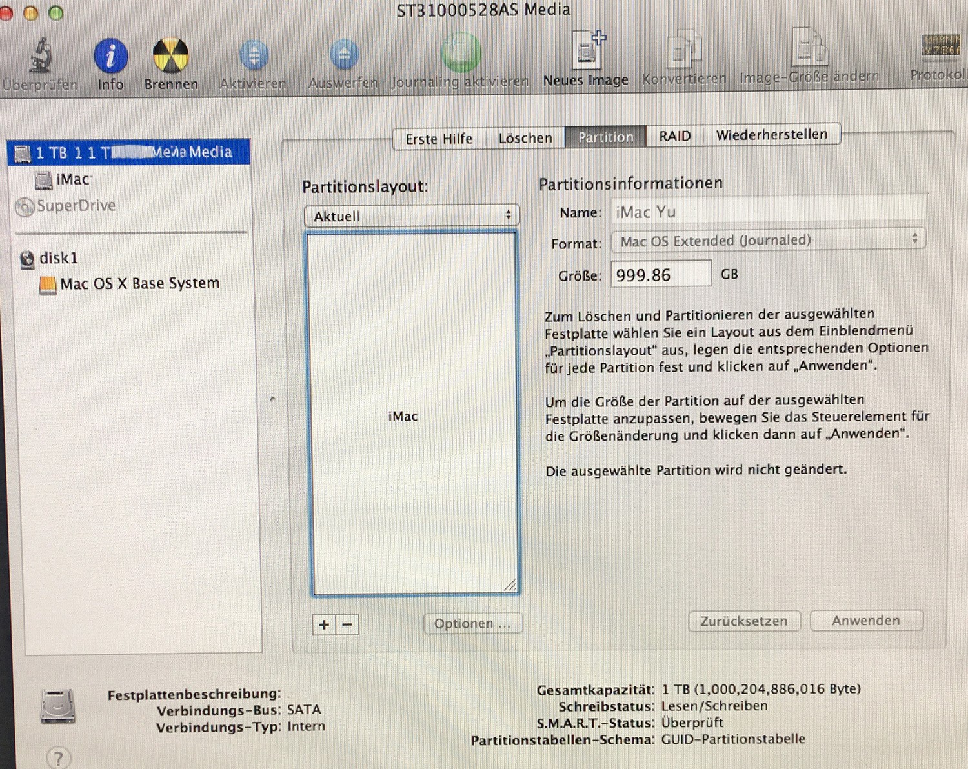
Task: Grab the partition resize handle corner
Action: point(510,585)
